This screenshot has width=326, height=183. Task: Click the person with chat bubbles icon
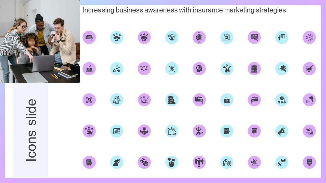click(x=172, y=162)
